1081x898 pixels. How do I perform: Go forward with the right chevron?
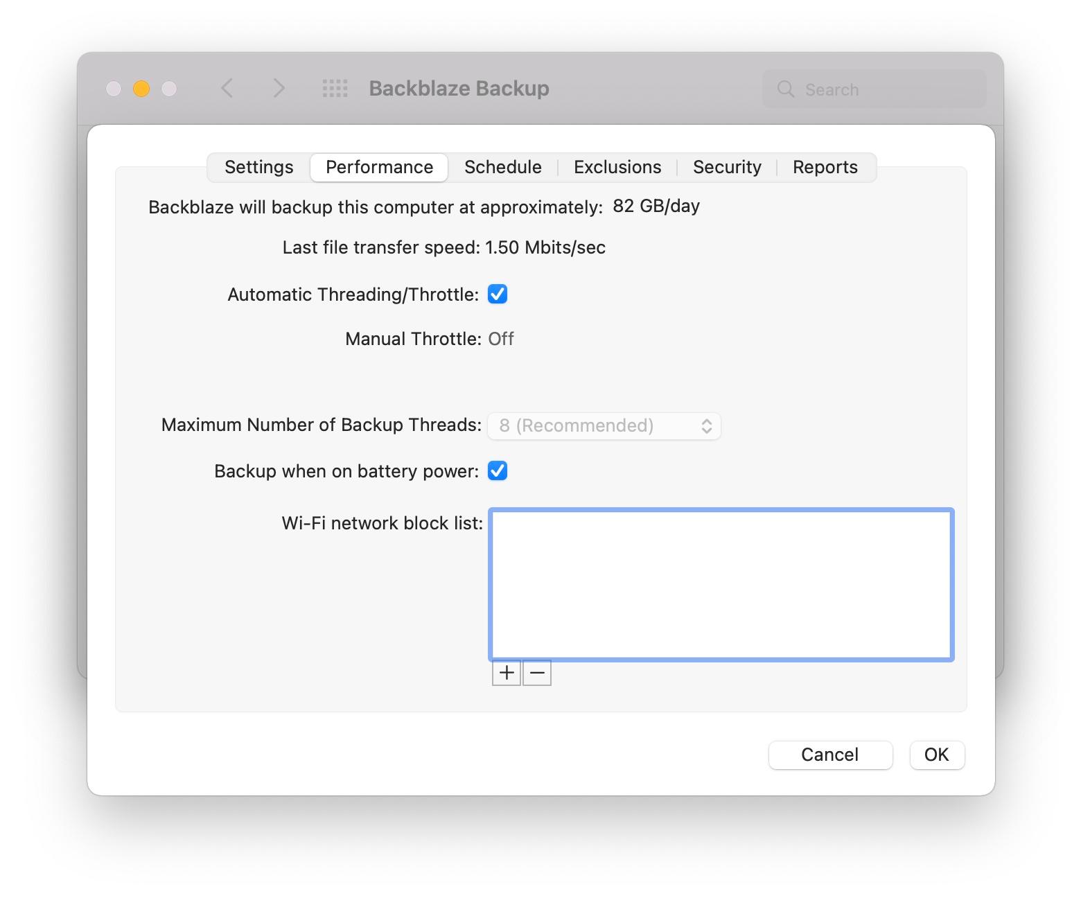pos(279,88)
